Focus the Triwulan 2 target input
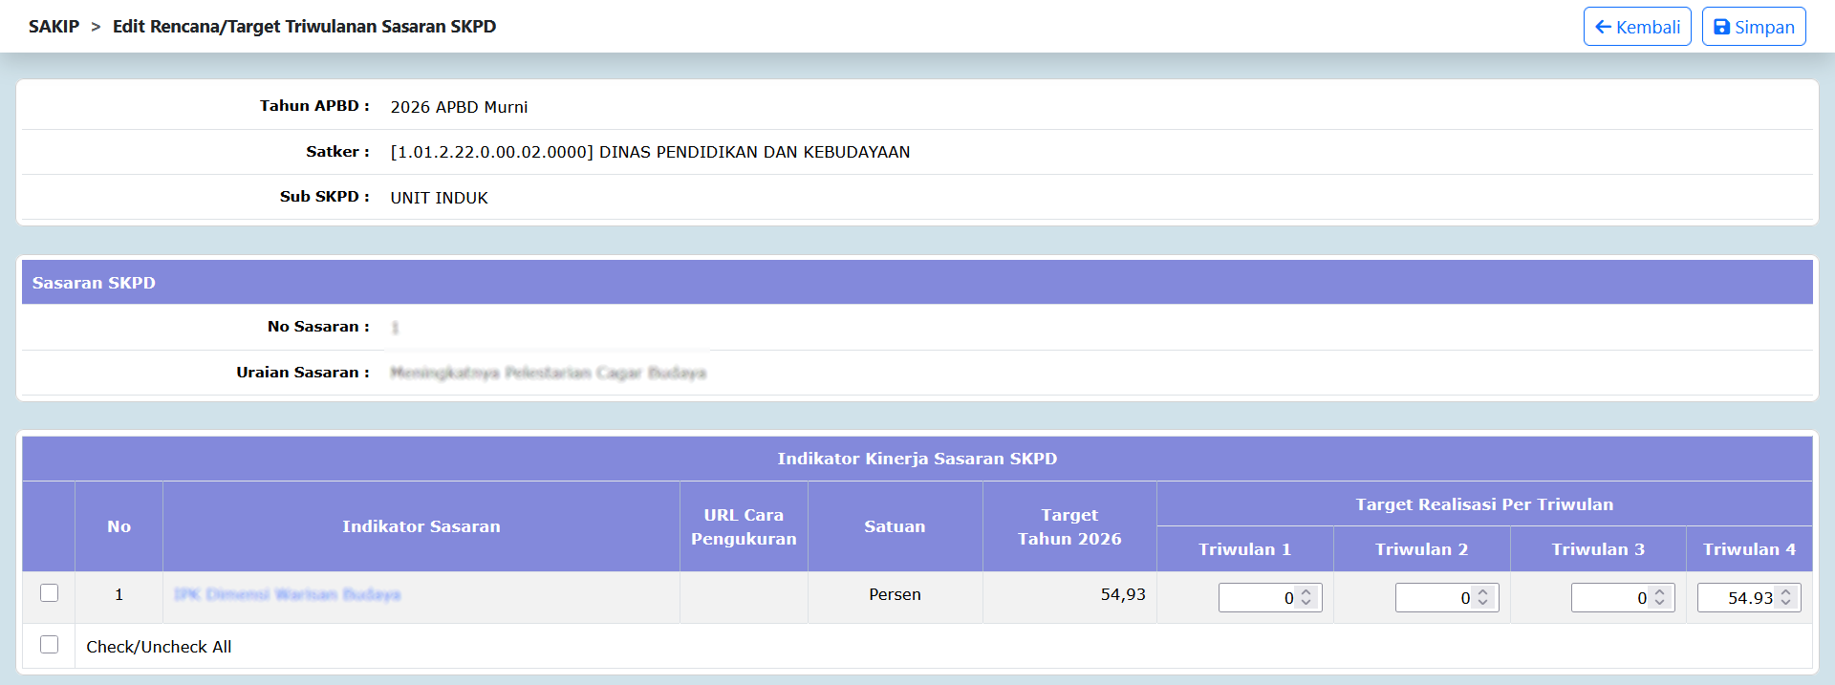 1447,598
